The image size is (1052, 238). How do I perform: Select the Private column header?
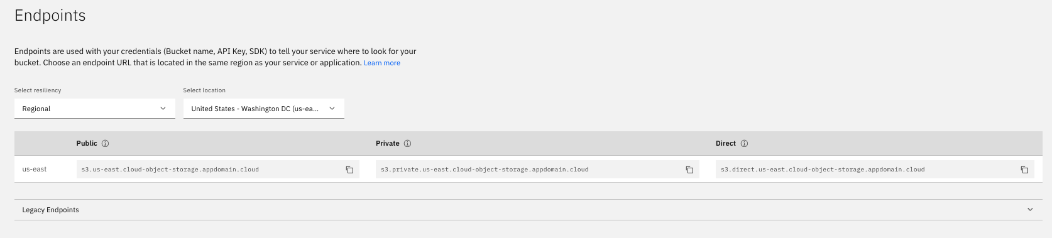388,144
